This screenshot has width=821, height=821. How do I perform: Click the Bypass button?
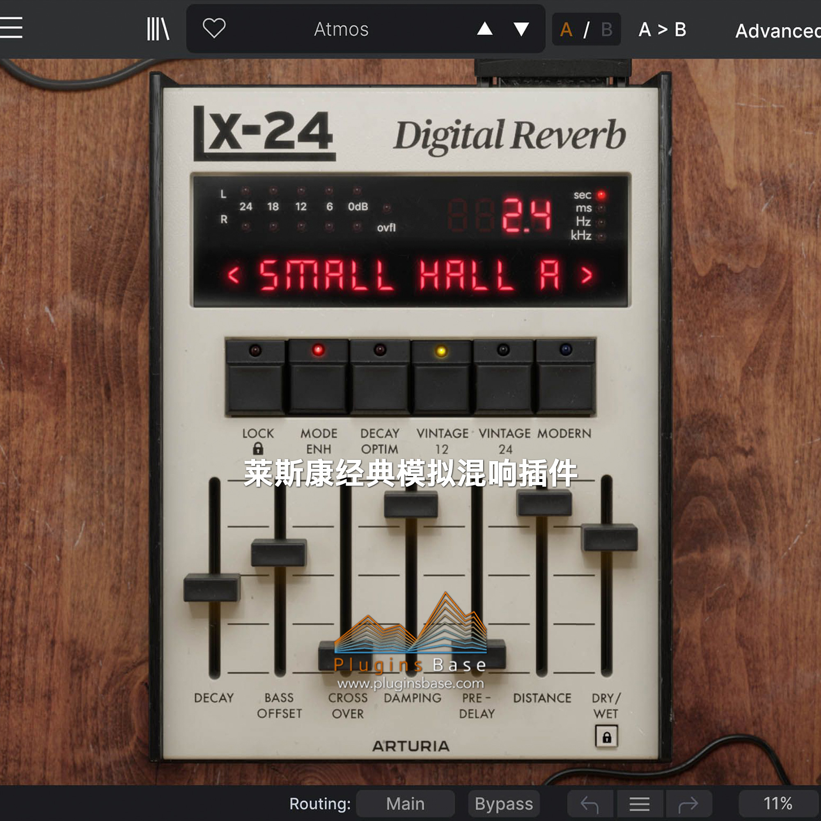(504, 804)
